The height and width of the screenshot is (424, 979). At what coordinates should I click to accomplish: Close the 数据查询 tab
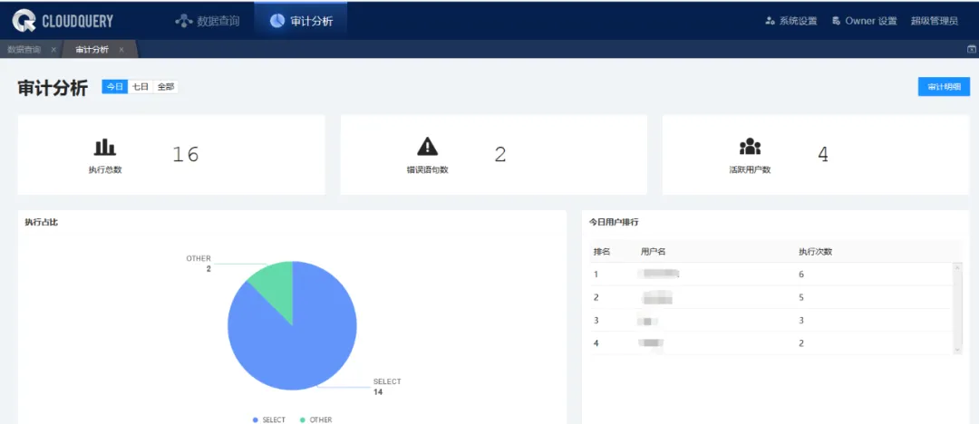point(54,50)
